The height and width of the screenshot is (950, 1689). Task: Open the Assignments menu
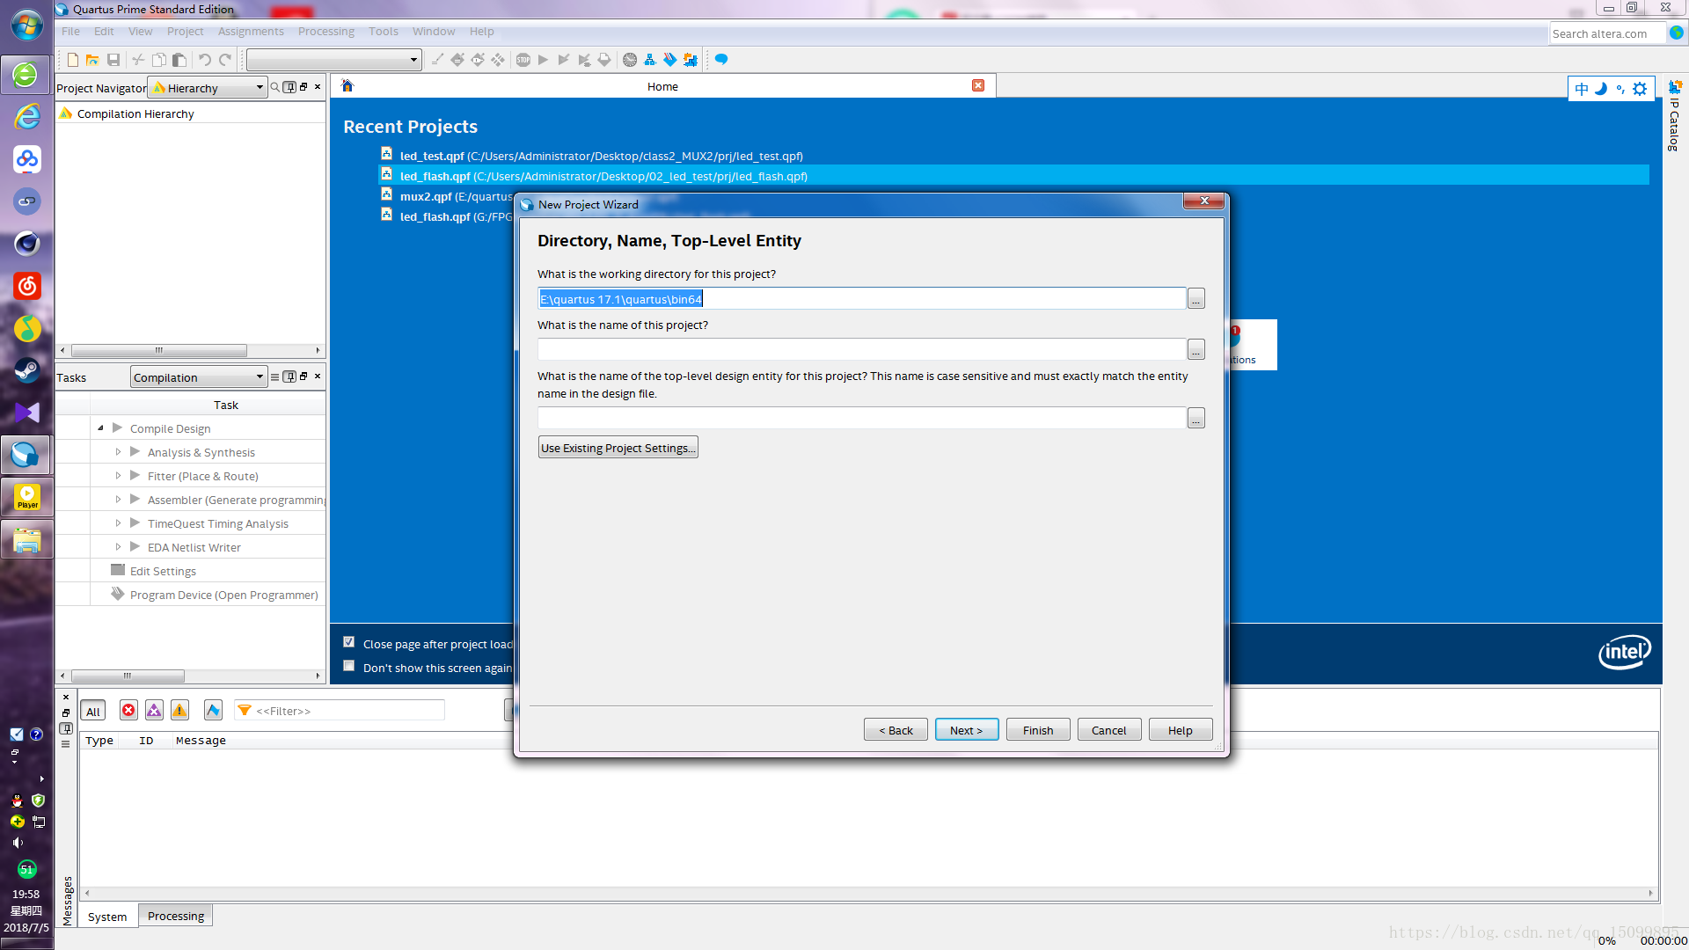[251, 31]
